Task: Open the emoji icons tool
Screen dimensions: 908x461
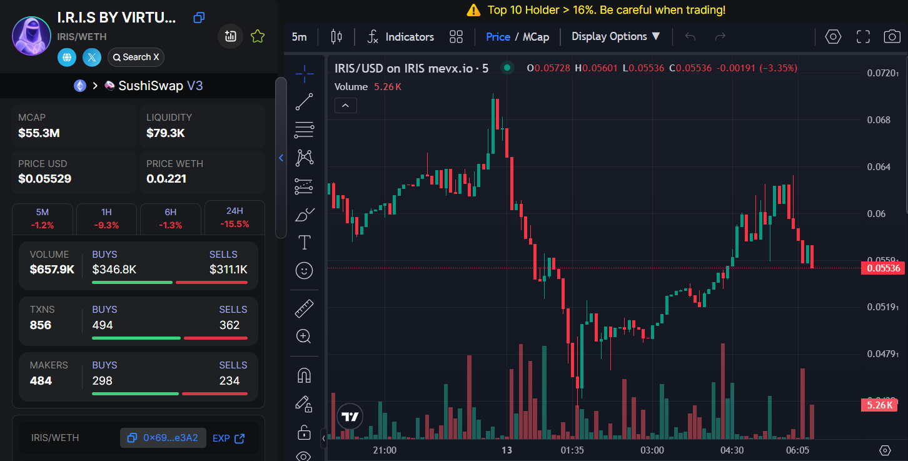Action: [304, 270]
